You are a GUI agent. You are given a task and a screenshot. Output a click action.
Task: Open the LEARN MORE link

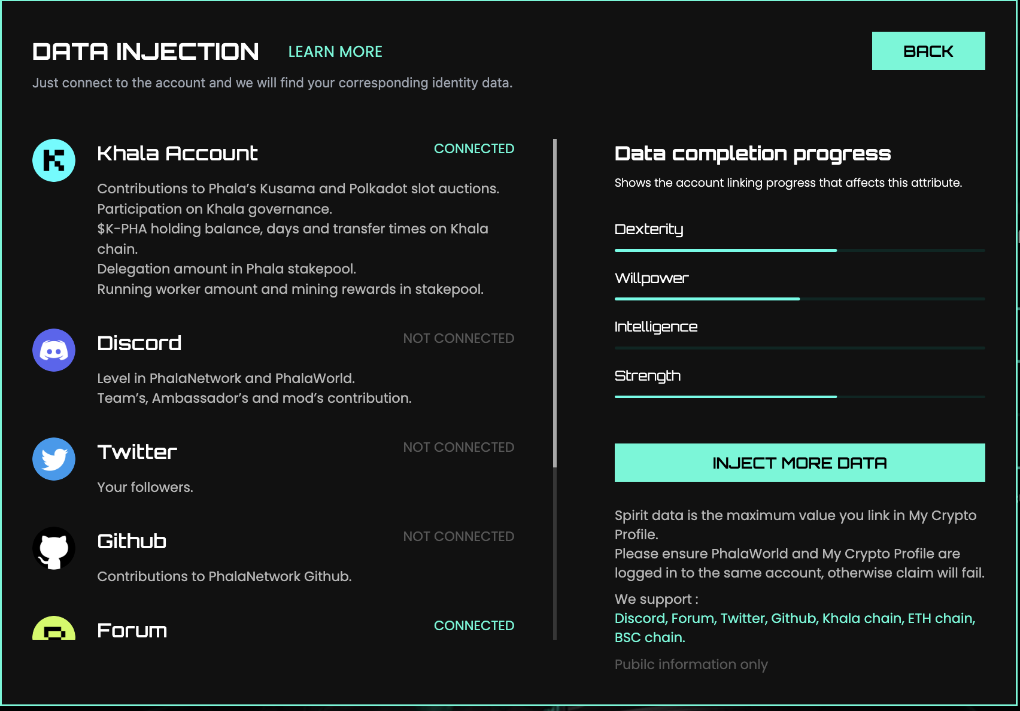(335, 52)
